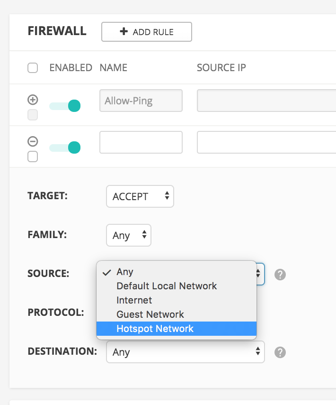The image size is (336, 405).
Task: Open the Destination dropdown
Action: (186, 352)
